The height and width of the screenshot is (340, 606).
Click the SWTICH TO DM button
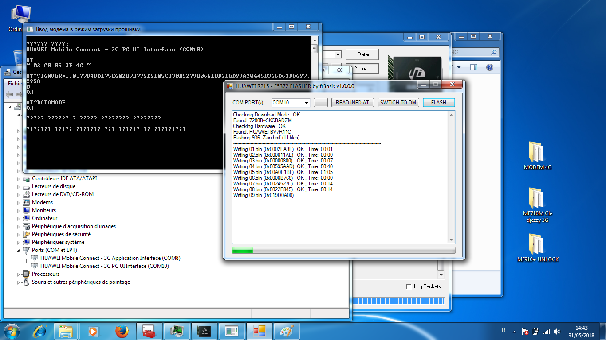coord(398,102)
